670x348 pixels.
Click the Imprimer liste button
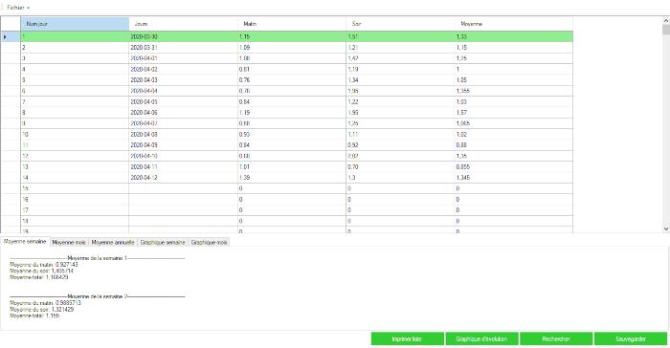(407, 339)
